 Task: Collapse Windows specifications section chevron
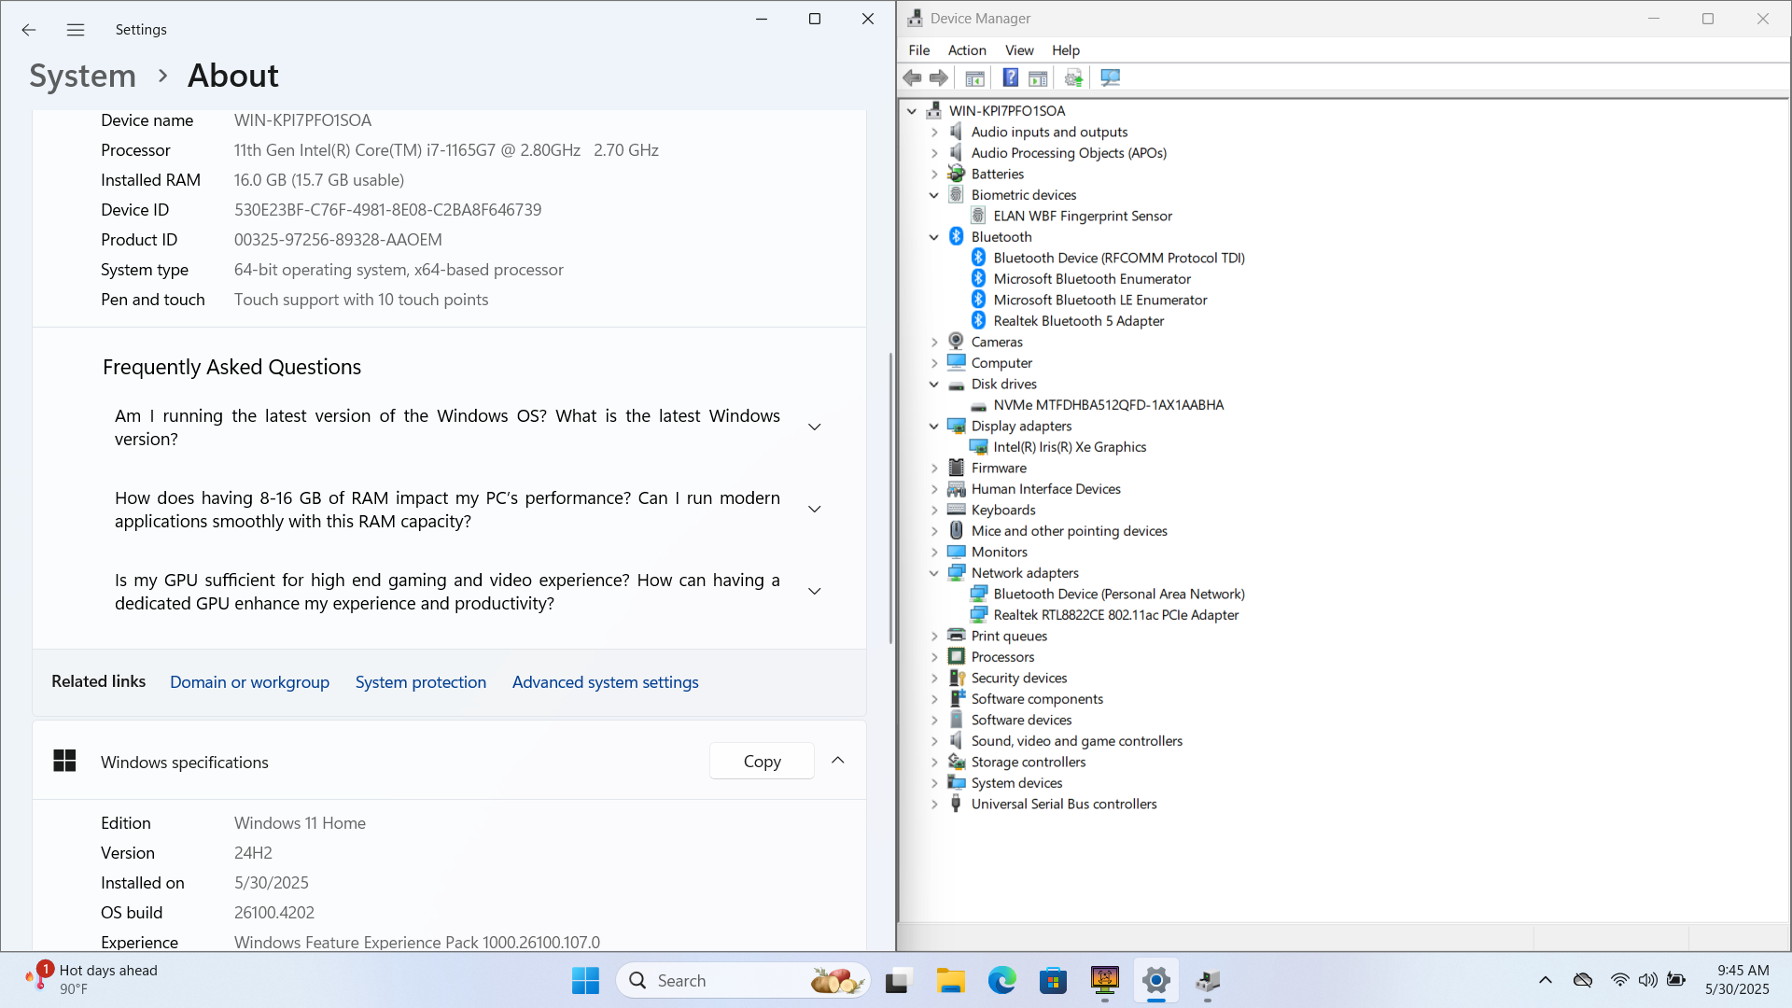pos(838,761)
